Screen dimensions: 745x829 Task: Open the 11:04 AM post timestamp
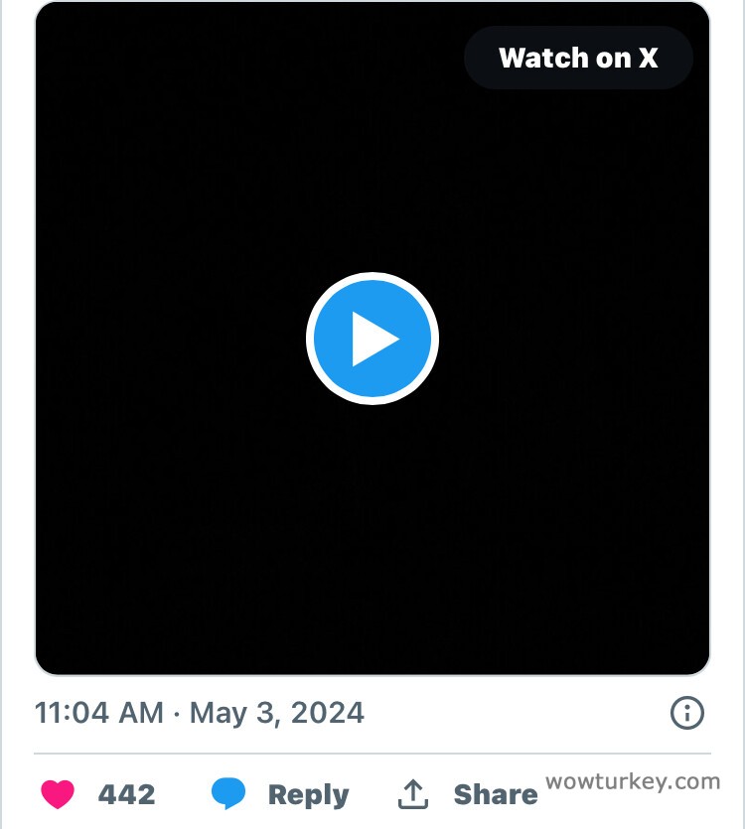click(x=99, y=713)
